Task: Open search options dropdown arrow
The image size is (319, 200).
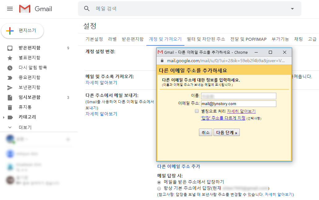Action: coord(292,9)
